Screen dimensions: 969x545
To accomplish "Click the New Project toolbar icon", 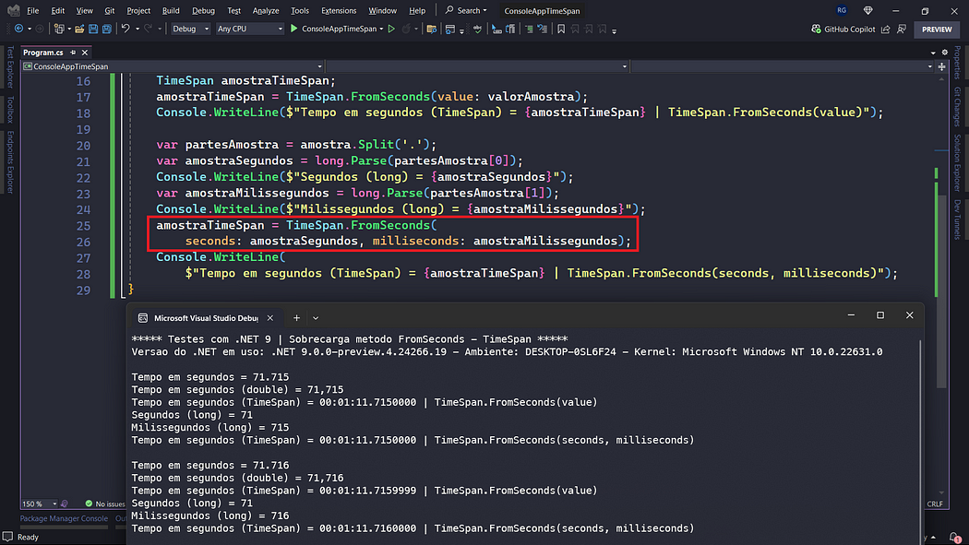I will pos(59,29).
